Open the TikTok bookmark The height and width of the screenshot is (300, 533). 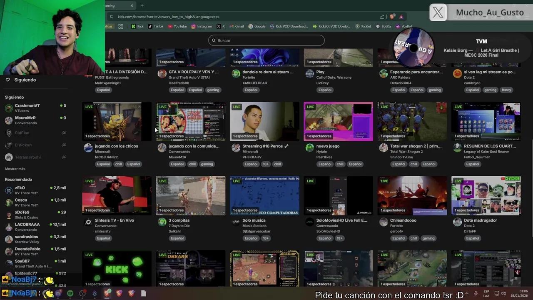click(156, 26)
